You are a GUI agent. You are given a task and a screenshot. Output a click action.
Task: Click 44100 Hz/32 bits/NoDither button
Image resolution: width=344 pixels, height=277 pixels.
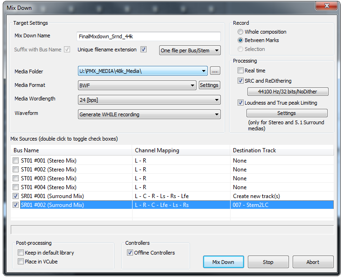coord(288,92)
